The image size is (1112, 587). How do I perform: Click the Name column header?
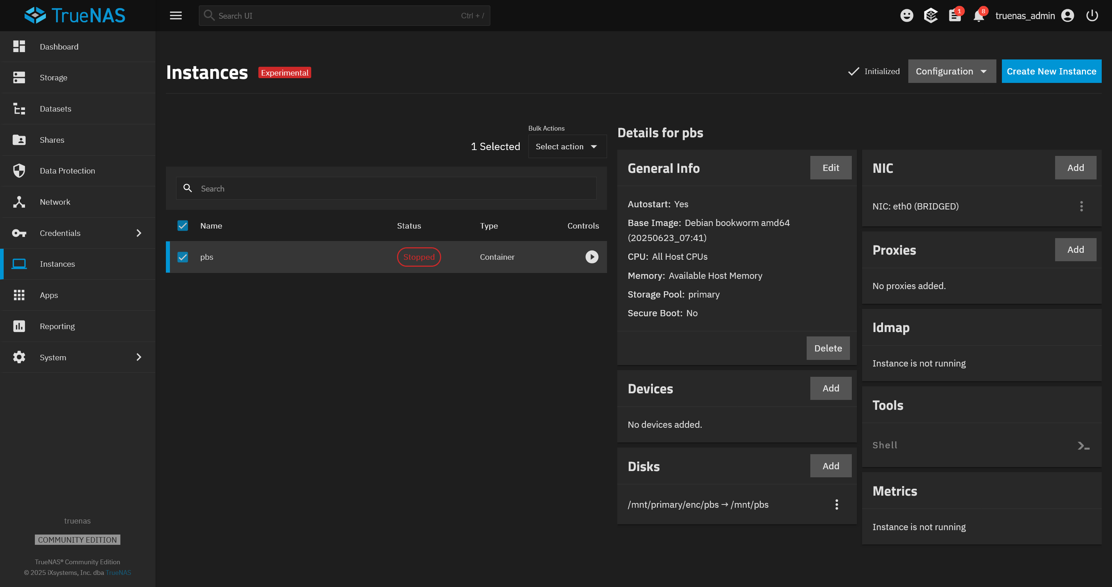click(x=211, y=226)
